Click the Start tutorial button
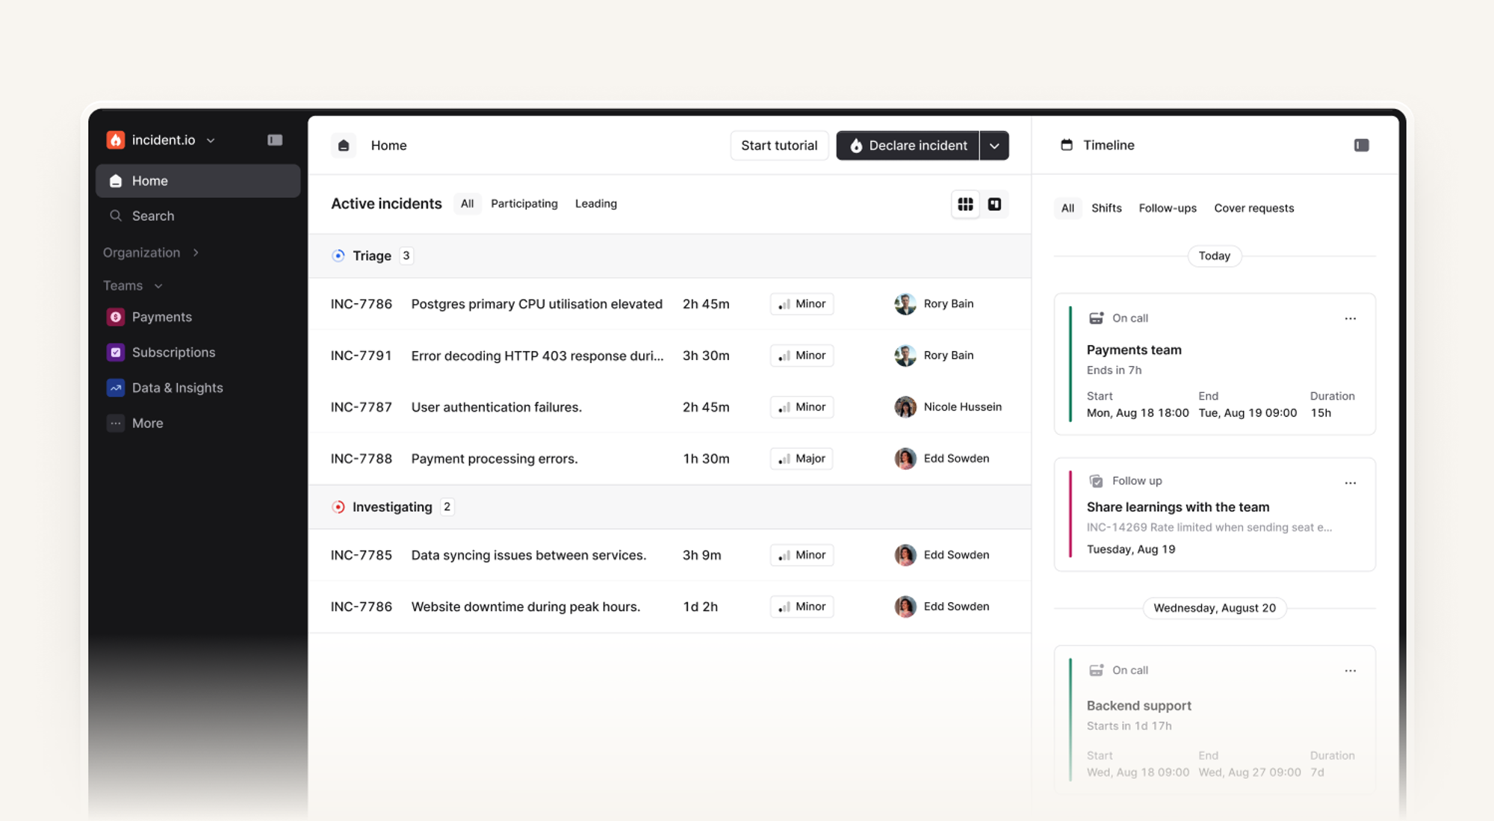The width and height of the screenshot is (1494, 821). click(x=778, y=146)
